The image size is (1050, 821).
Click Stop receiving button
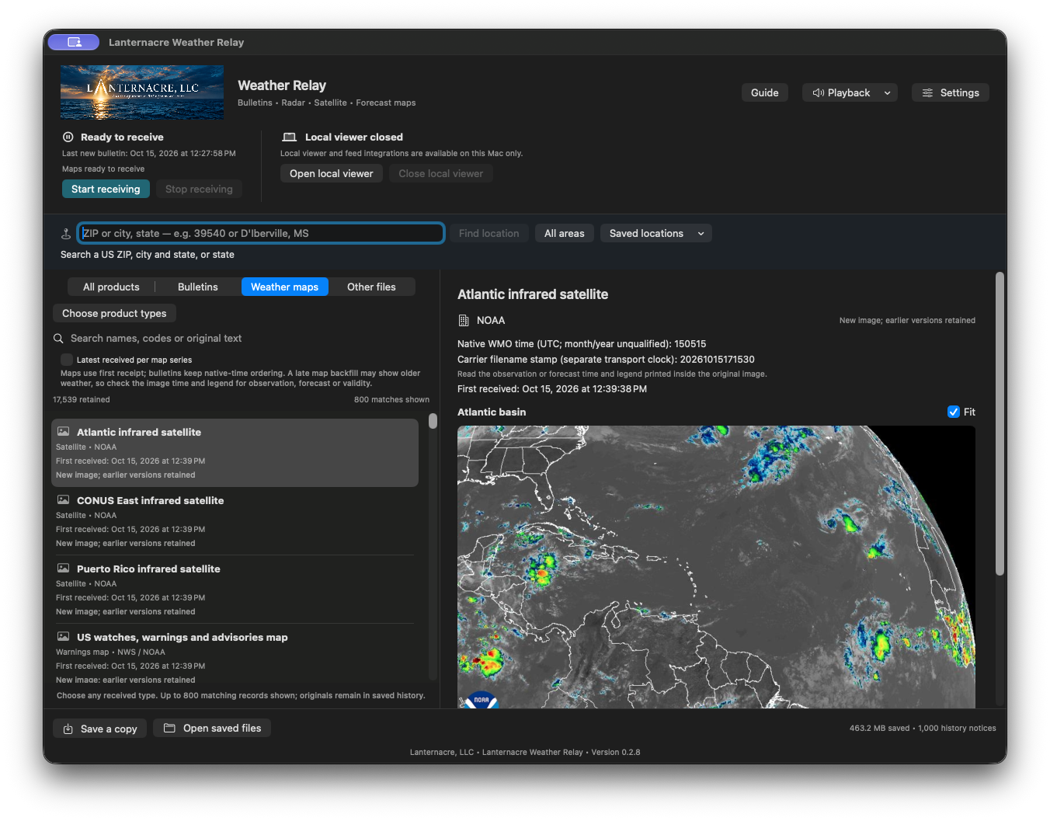click(x=199, y=189)
